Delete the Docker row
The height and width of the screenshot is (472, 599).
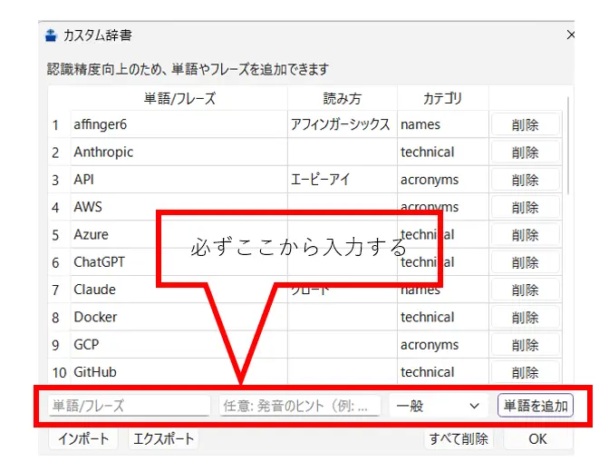tap(526, 318)
